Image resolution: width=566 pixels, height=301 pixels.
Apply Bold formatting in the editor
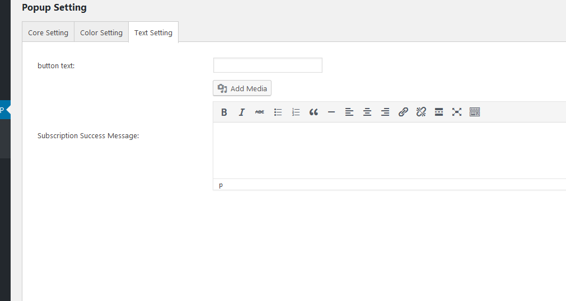coord(224,112)
